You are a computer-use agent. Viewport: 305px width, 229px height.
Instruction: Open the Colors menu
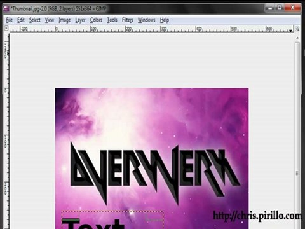96,20
